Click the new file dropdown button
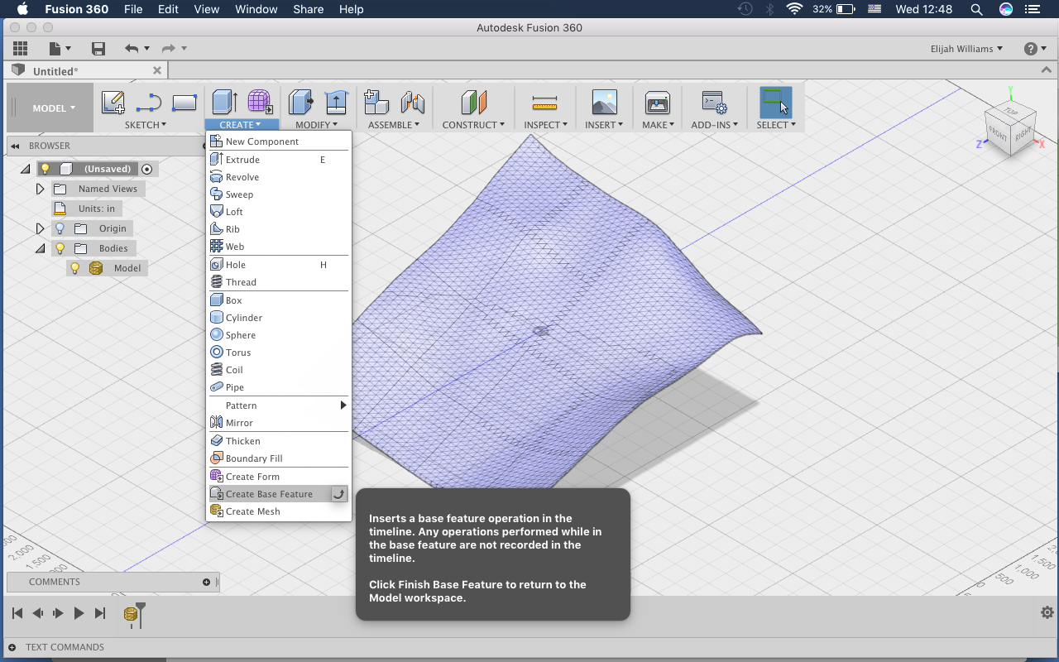 (60, 49)
